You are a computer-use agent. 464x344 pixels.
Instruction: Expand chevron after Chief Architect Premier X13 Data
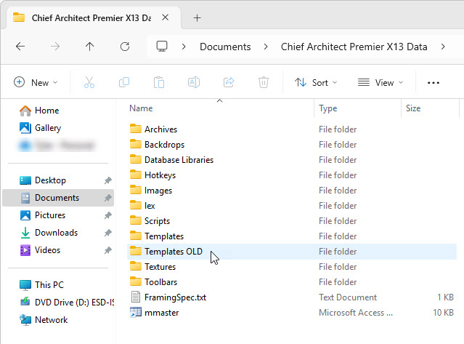443,47
